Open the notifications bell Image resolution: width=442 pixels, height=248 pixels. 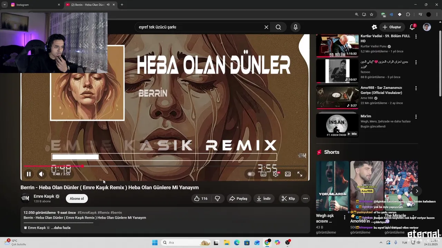pos(412,27)
